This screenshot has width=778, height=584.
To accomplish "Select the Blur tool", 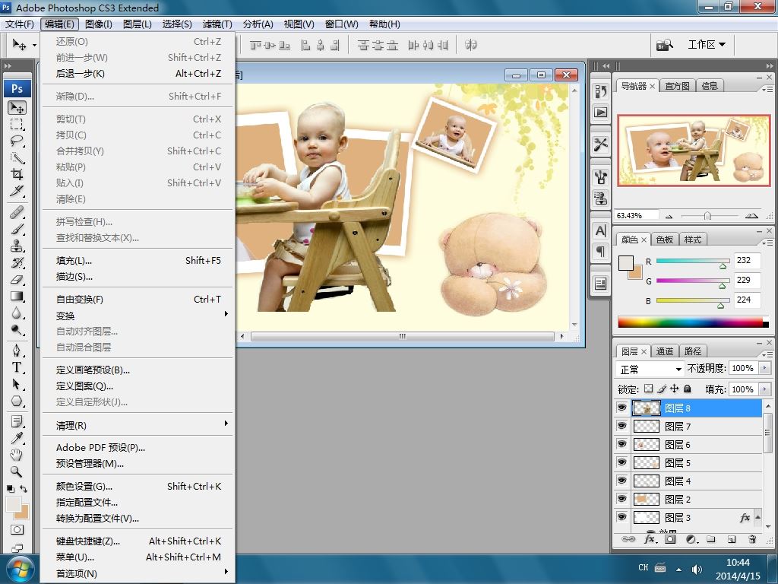I will pyautogui.click(x=17, y=313).
